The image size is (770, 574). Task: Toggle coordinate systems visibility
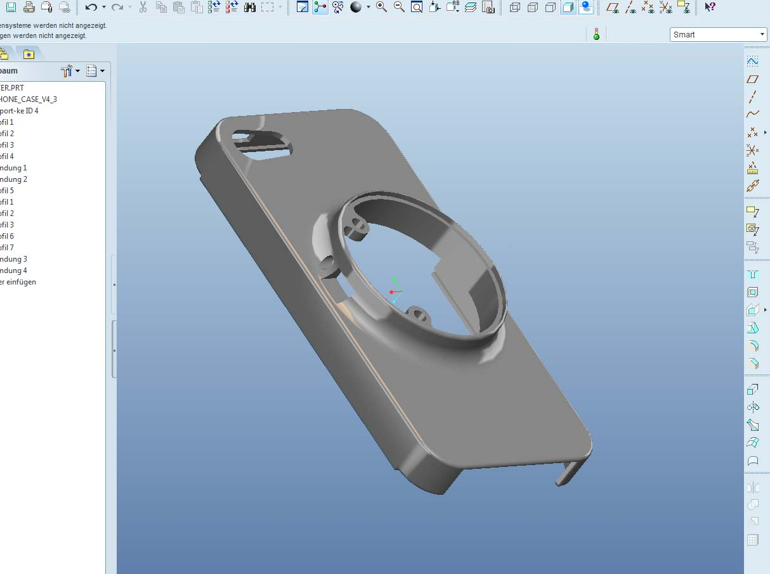tap(666, 7)
